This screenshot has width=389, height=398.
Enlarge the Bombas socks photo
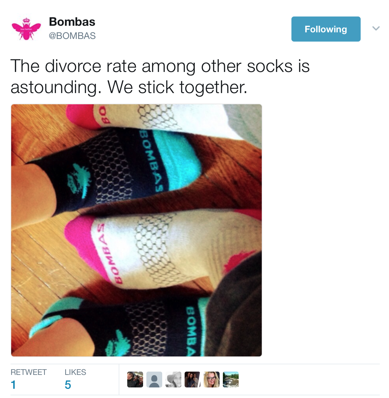coord(136,230)
